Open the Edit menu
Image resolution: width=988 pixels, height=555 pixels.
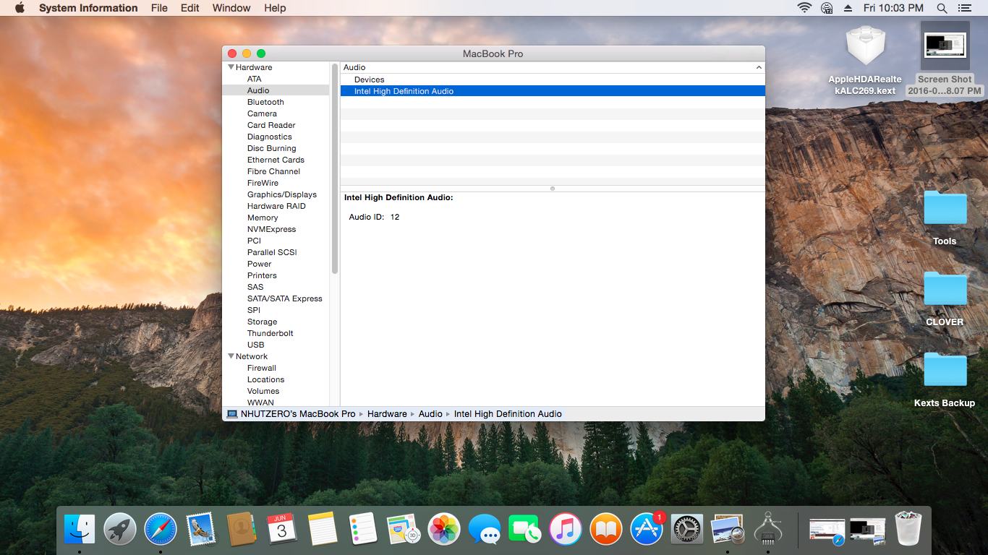[x=190, y=8]
